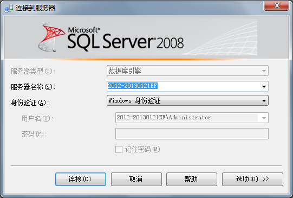The height and width of the screenshot is (198, 293).
Task: Close the 连接到服务器 dialog window
Action: pyautogui.click(x=277, y=5)
